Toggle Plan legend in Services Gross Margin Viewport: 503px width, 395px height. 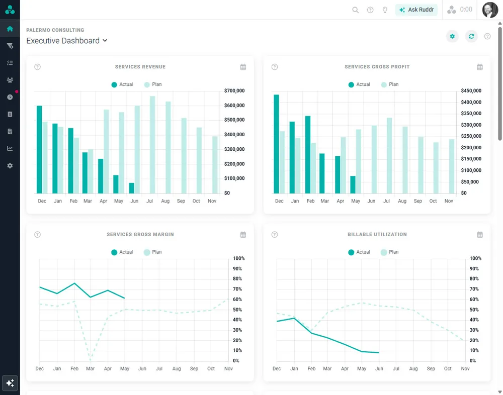[x=153, y=252]
